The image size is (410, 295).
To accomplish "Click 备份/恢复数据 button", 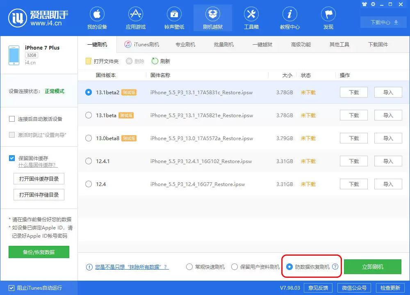I will [x=39, y=252].
